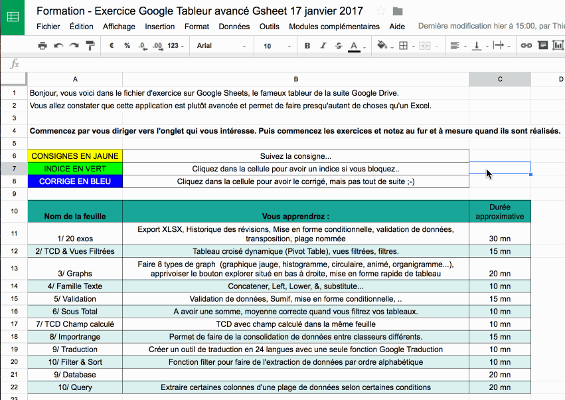The height and width of the screenshot is (400, 565).
Task: Open the Format menu
Action: click(197, 27)
